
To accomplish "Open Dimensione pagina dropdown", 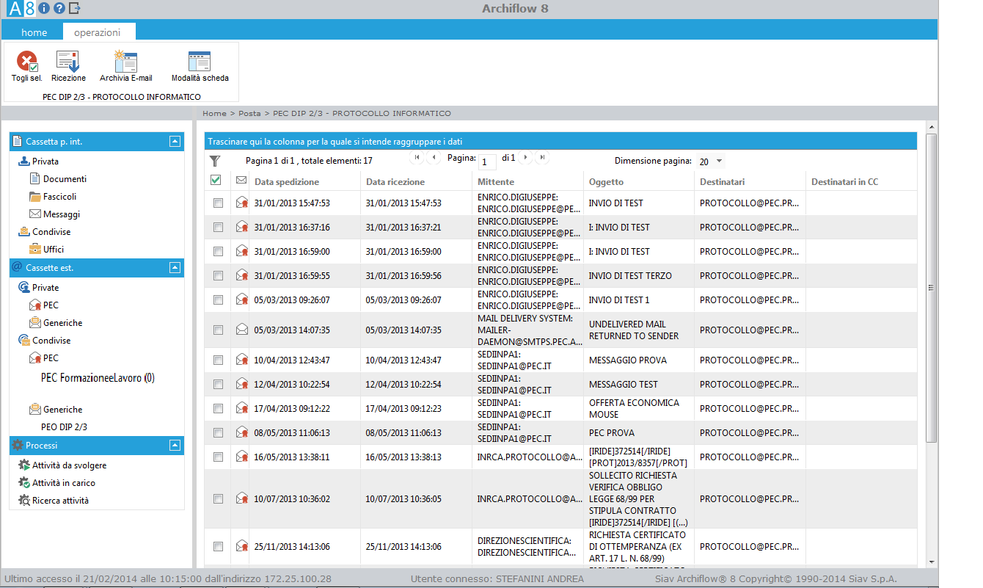I will click(x=710, y=161).
